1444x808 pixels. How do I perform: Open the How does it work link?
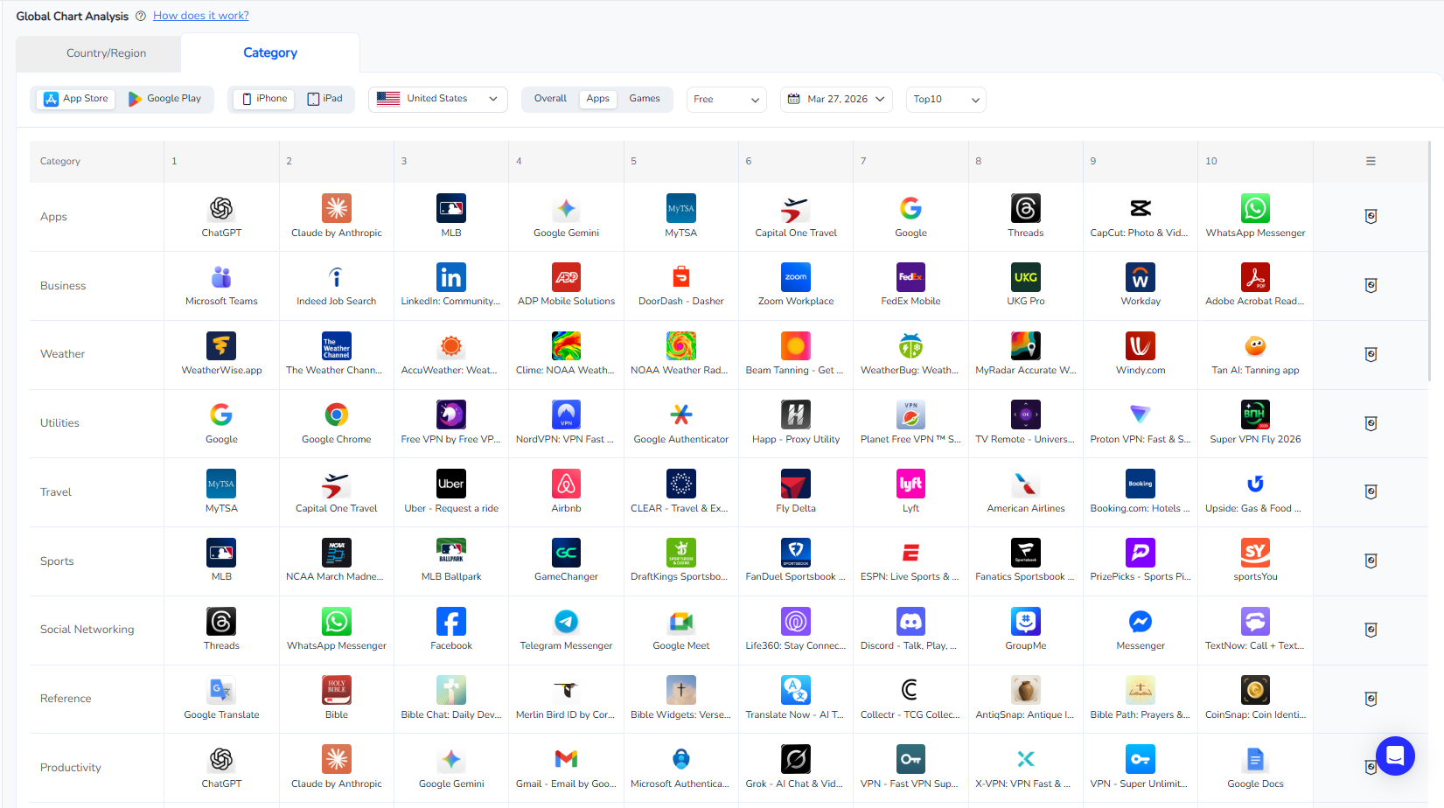click(x=200, y=15)
